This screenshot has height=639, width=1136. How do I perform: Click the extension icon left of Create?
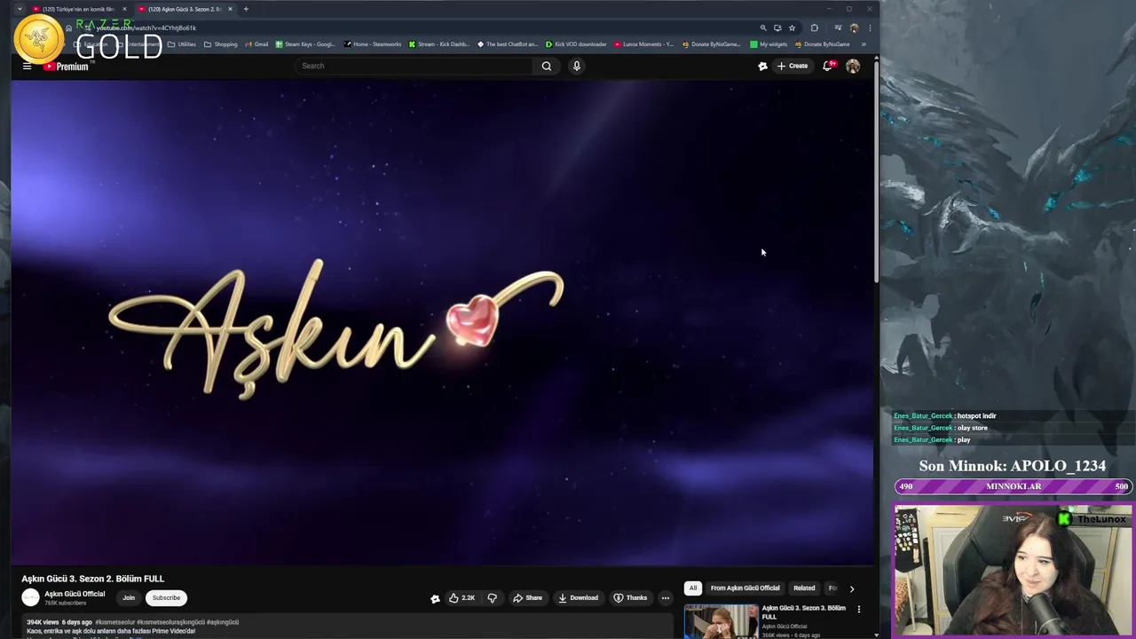click(x=762, y=66)
